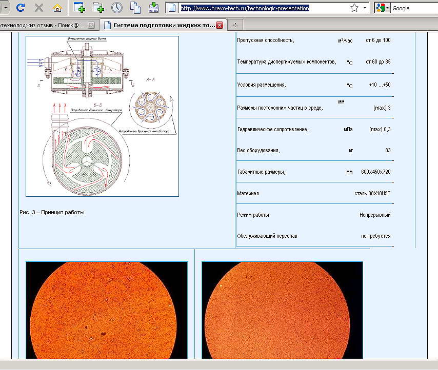Click the value +10 ...+50
This screenshot has width=438, height=370.
click(380, 85)
